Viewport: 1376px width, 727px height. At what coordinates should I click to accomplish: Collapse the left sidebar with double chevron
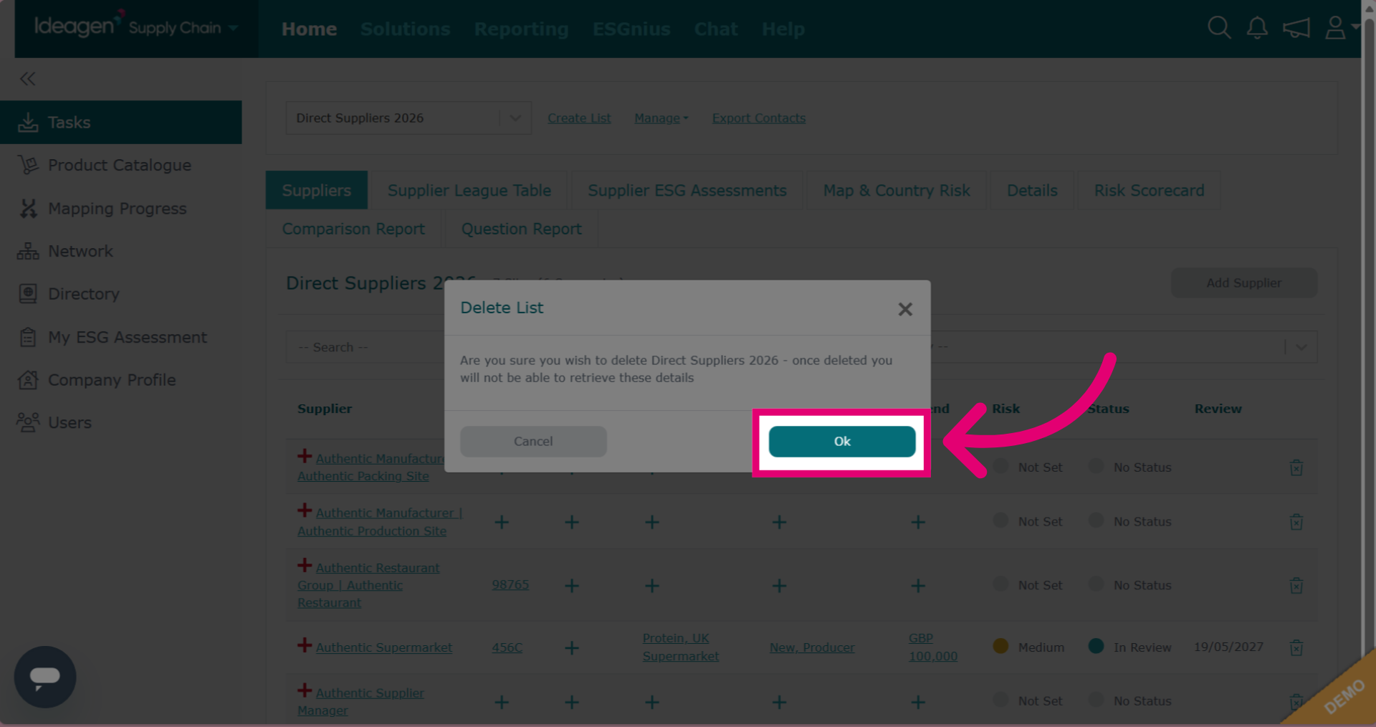pos(28,79)
